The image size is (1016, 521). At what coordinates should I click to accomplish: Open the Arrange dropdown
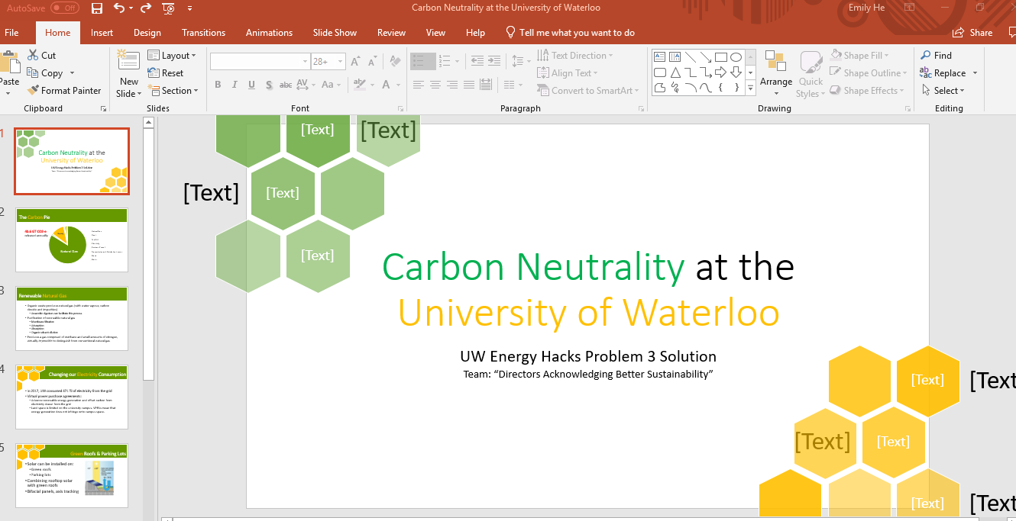776,75
